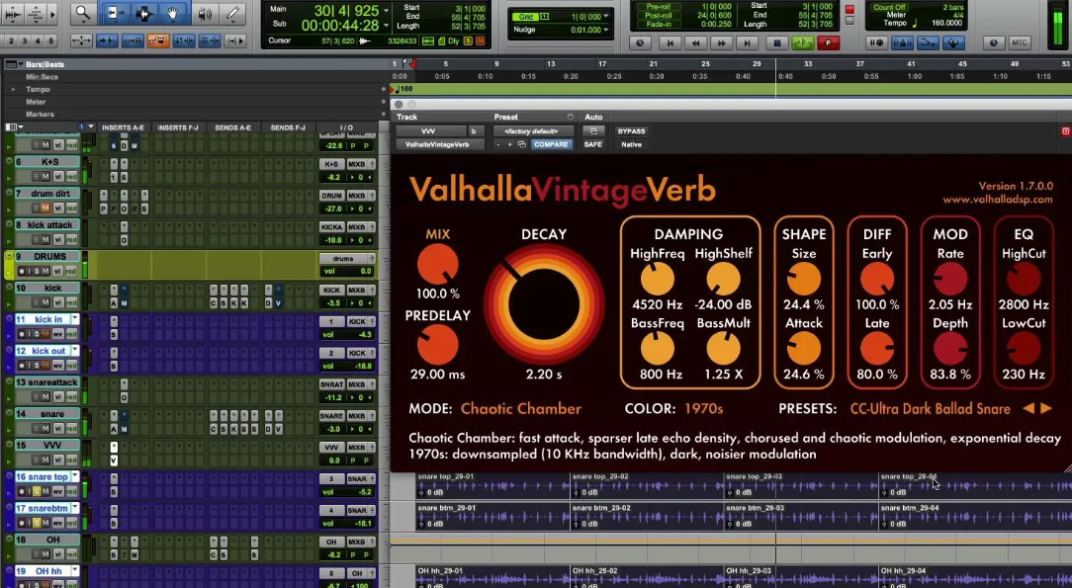Viewport: 1072px width, 588px height.
Task: Click Go to End transport button
Action: click(x=748, y=43)
